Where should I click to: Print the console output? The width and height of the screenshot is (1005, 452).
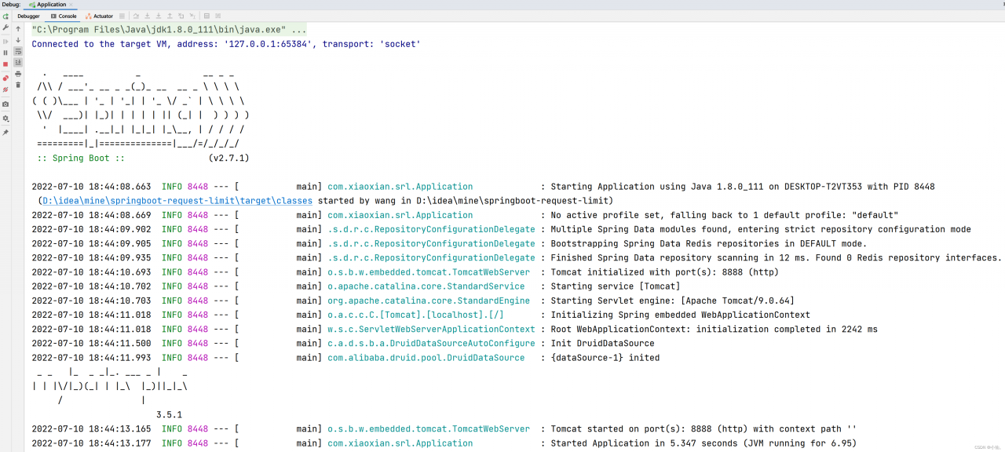18,74
